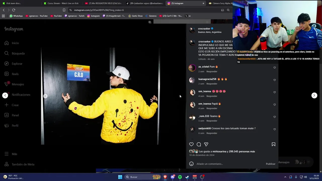Open crocraxker profile from post header

tap(204, 28)
